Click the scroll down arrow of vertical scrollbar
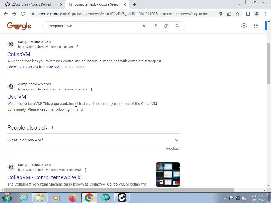This screenshot has height=203, width=271. [x=269, y=186]
